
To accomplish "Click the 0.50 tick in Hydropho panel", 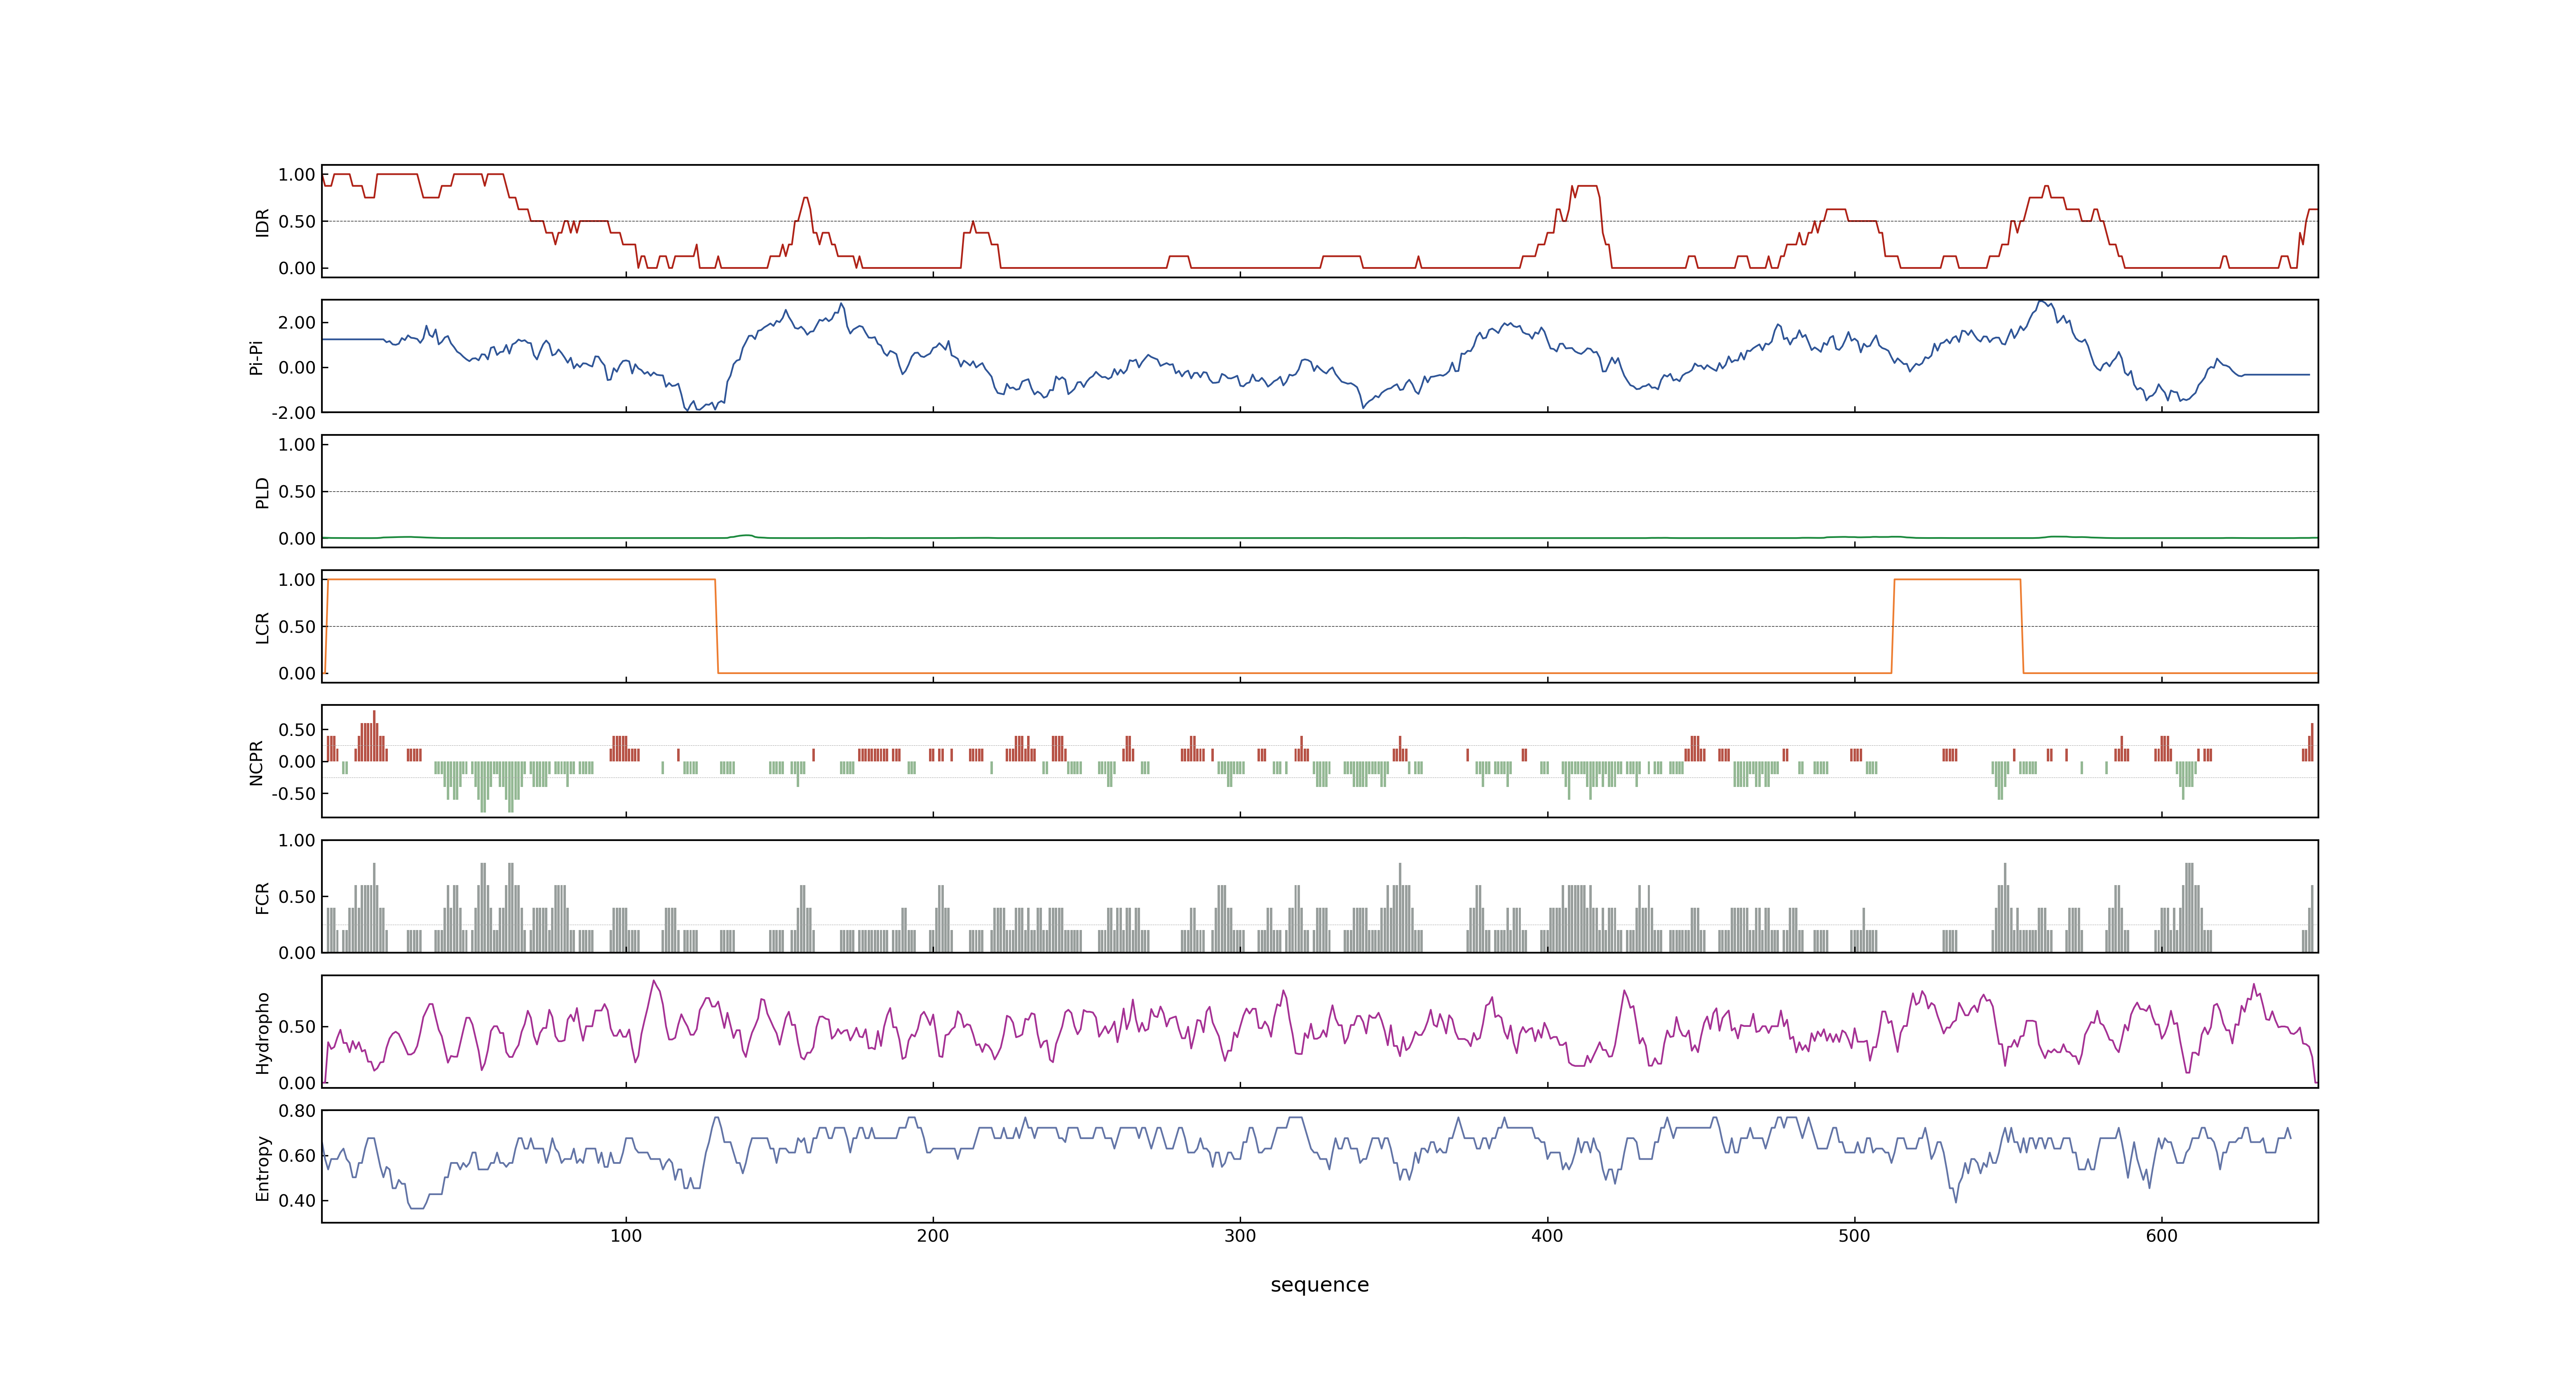I will (x=297, y=1027).
